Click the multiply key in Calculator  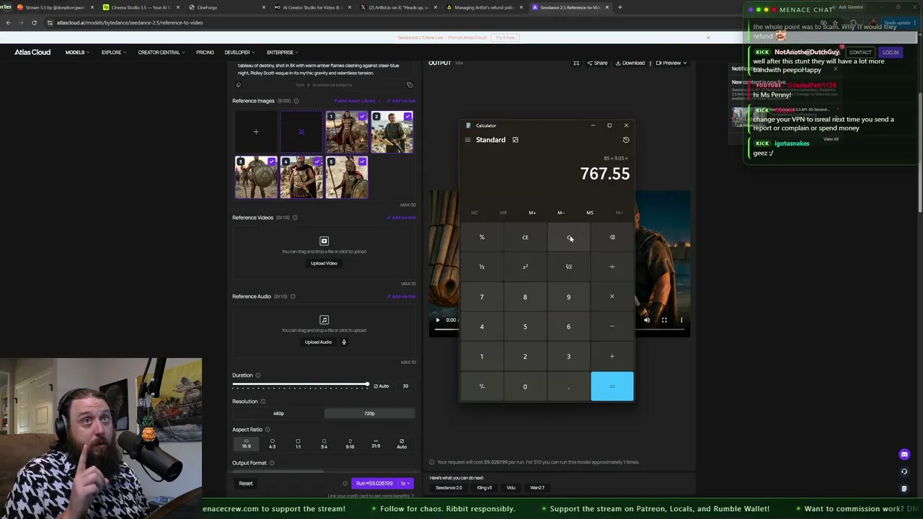click(x=612, y=296)
